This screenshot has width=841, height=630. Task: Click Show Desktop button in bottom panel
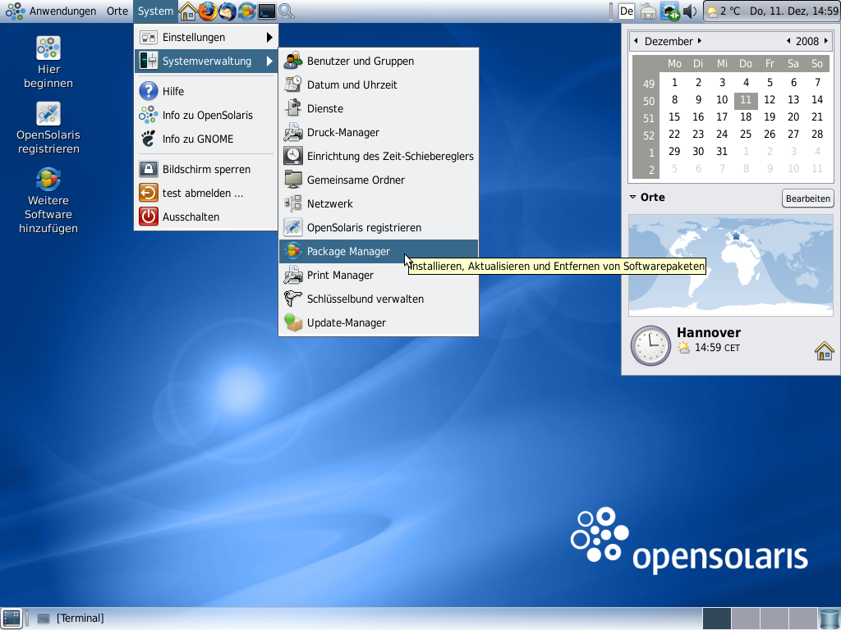pos(11,619)
